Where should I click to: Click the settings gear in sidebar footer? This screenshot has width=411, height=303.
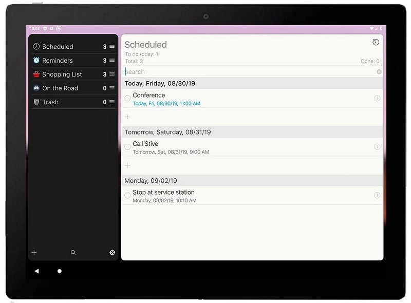[113, 253]
